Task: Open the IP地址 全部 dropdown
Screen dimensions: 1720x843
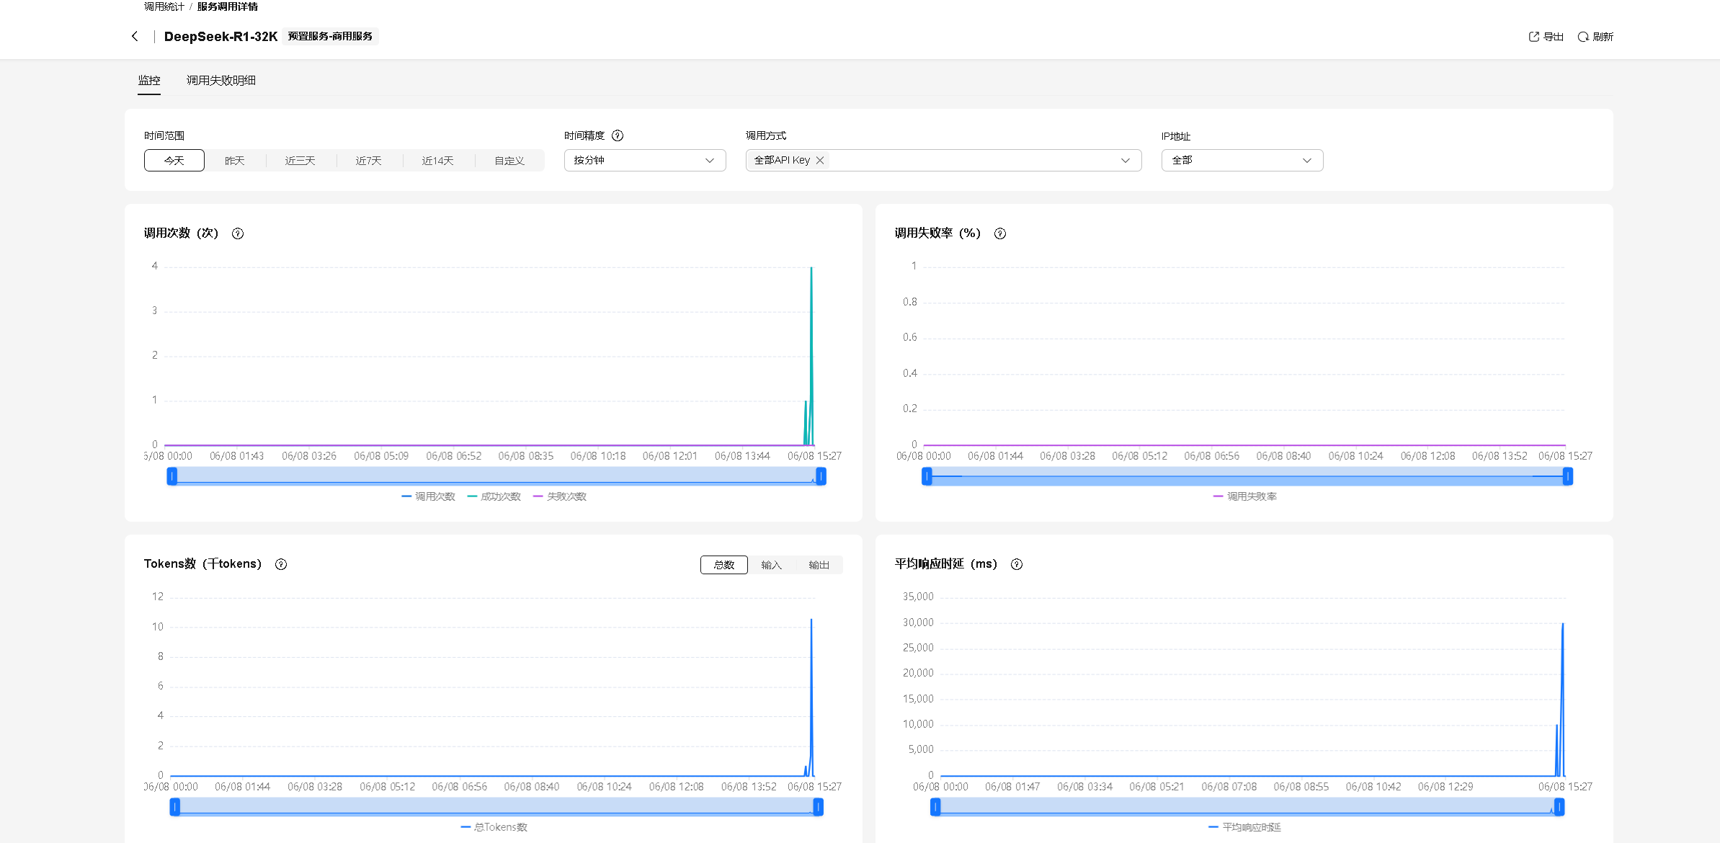Action: tap(1242, 160)
